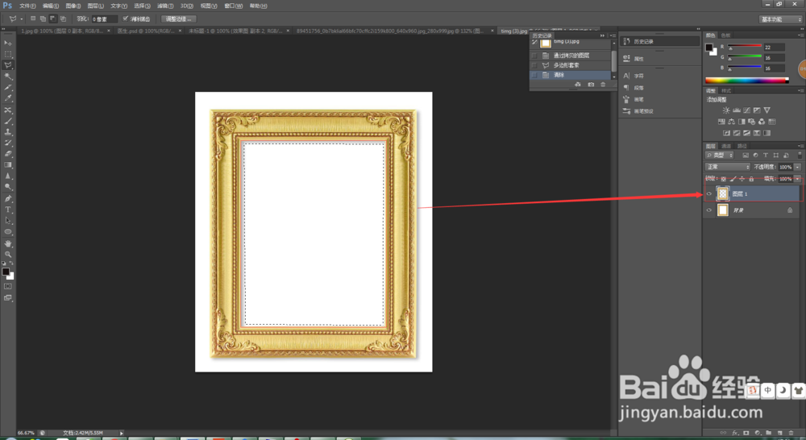The width and height of the screenshot is (806, 440).
Task: Create new document from current state icon
Action: 578,85
